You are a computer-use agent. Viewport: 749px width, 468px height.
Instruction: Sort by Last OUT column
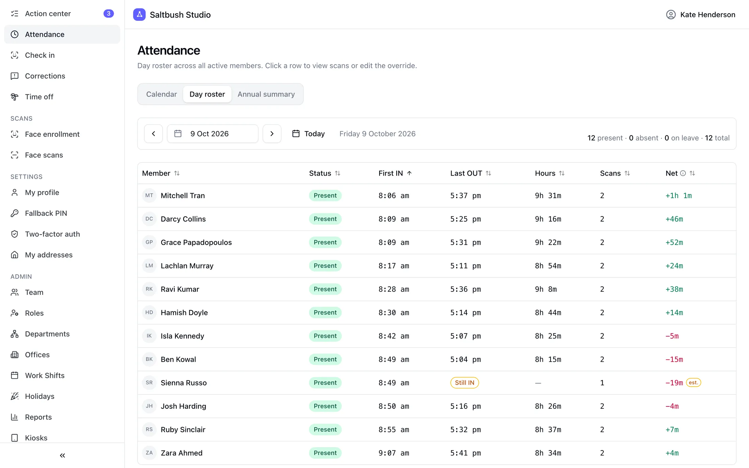click(x=471, y=173)
